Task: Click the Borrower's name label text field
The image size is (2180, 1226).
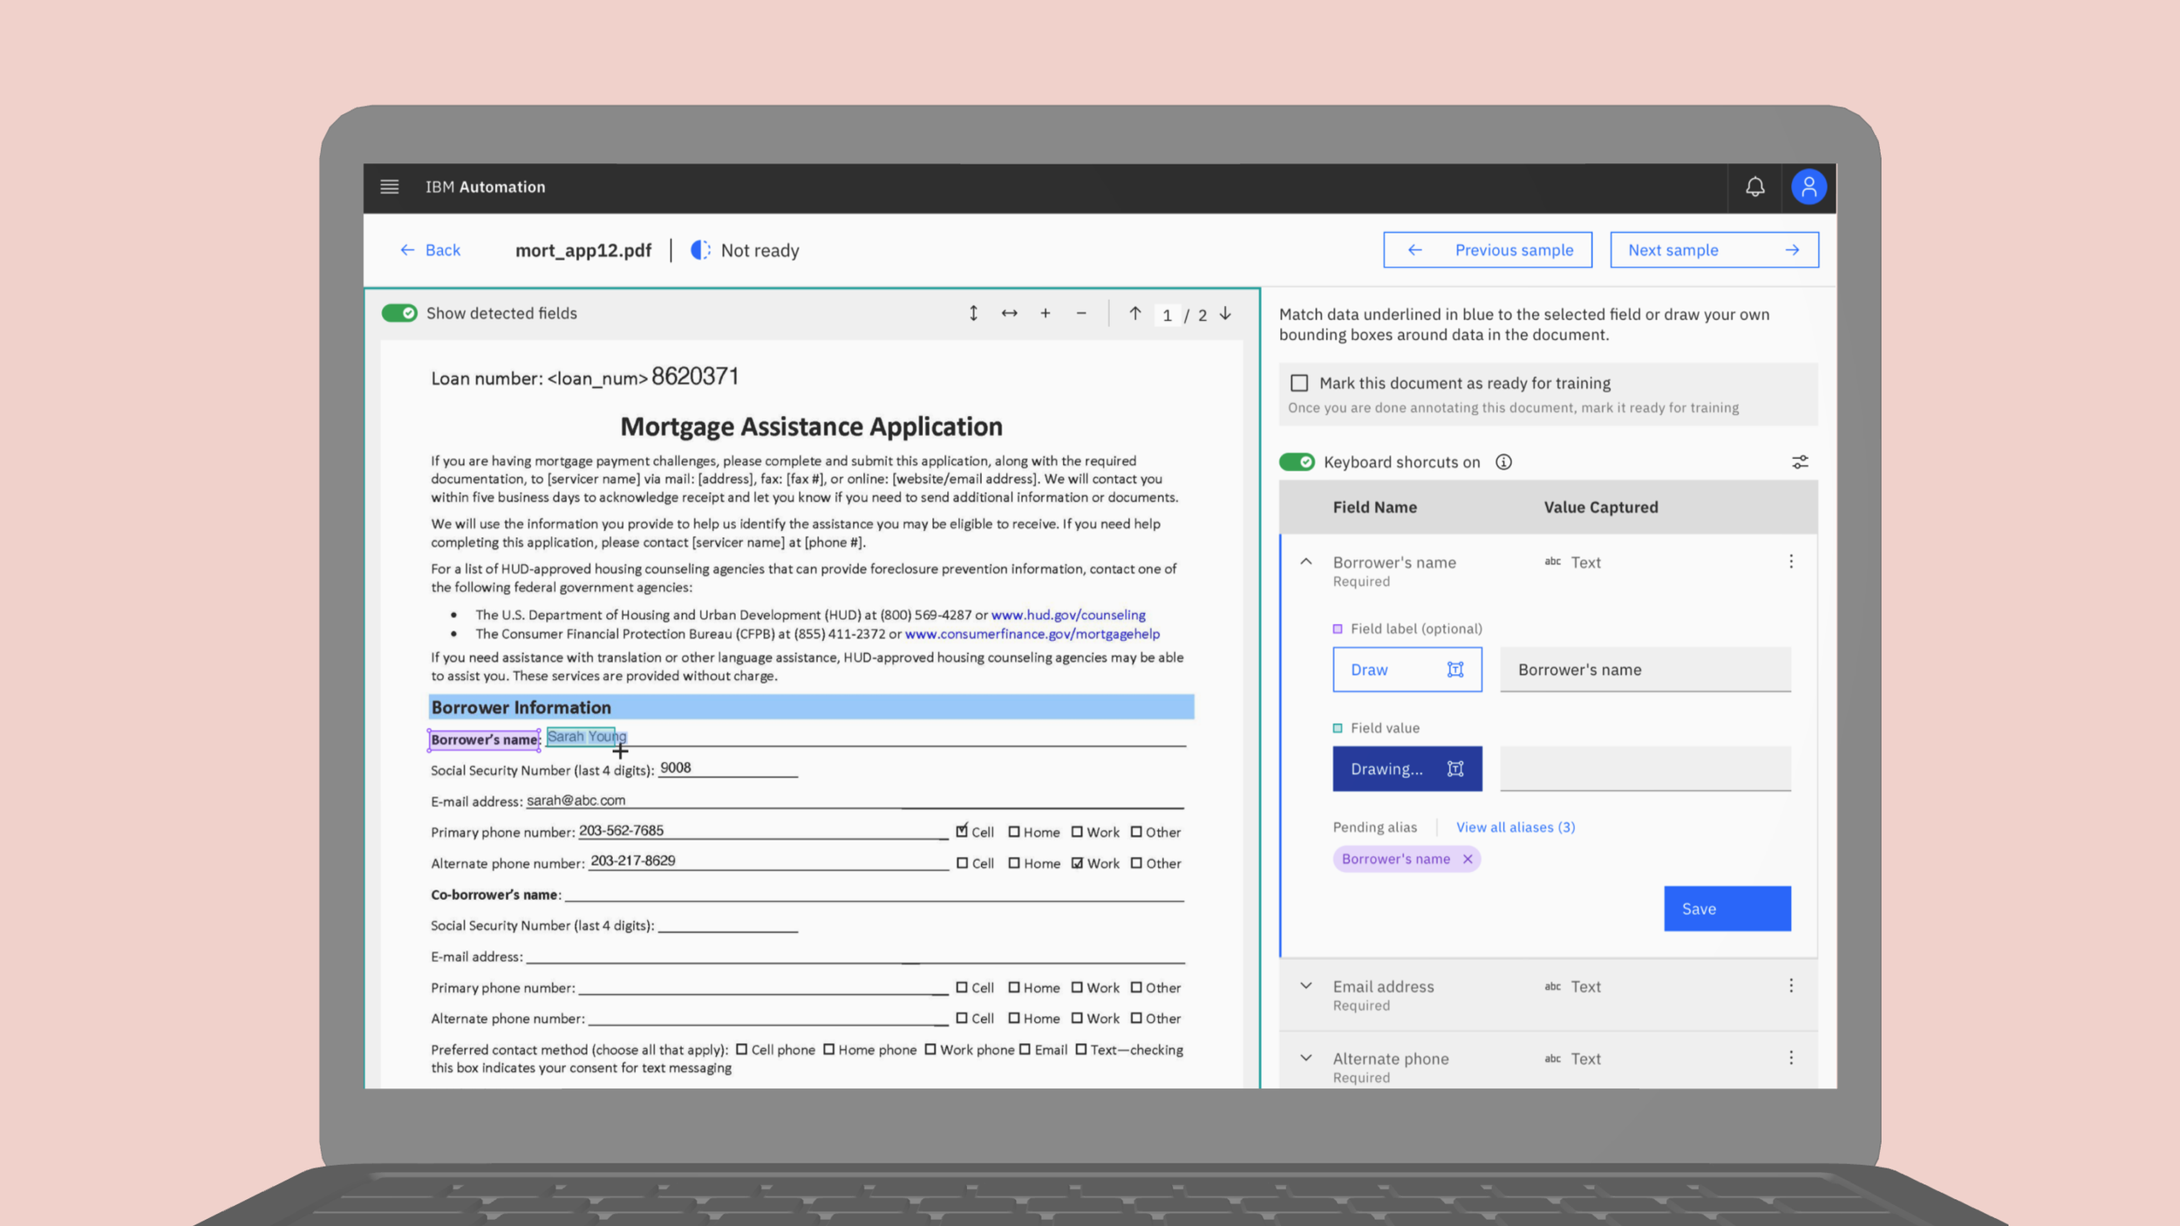Action: point(1645,670)
